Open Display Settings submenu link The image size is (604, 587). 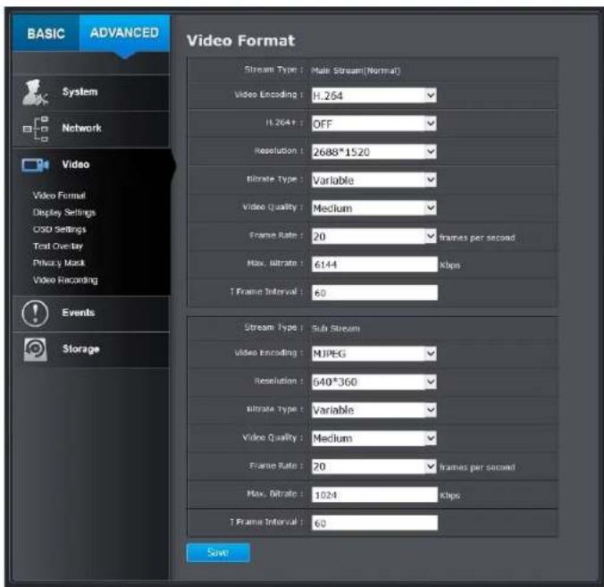click(64, 213)
